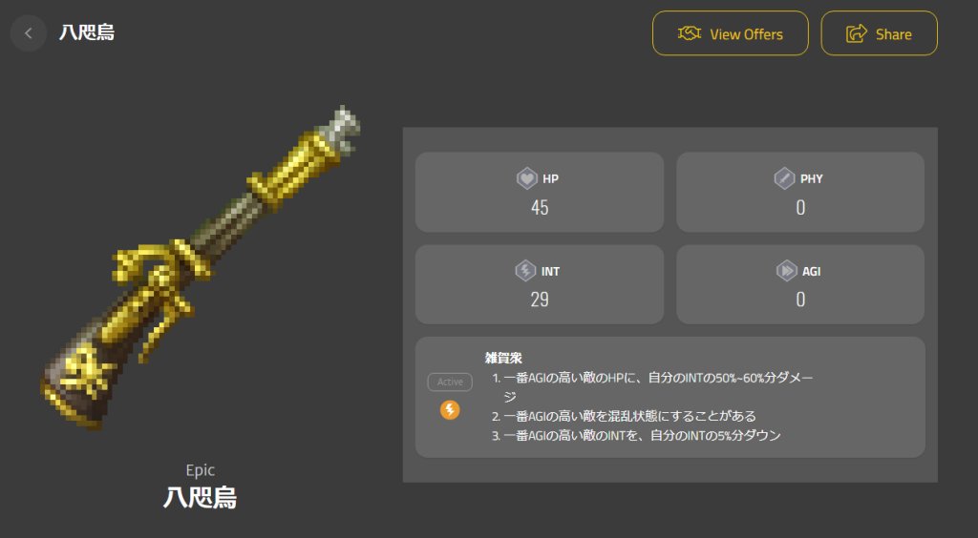
Task: Click the 雑賀衆 skill name
Action: 503,358
